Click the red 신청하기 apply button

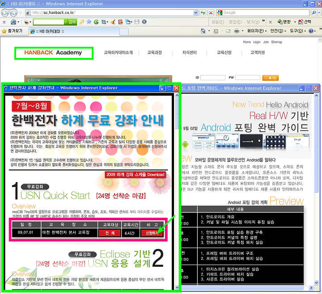(x=152, y=233)
